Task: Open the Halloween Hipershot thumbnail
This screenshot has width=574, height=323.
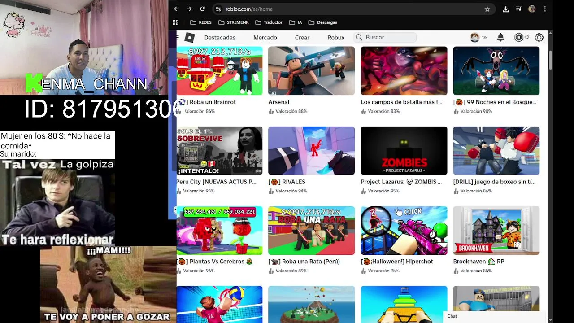Action: (404, 231)
